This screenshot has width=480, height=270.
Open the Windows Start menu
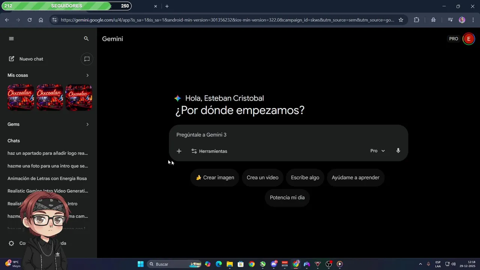pyautogui.click(x=141, y=264)
